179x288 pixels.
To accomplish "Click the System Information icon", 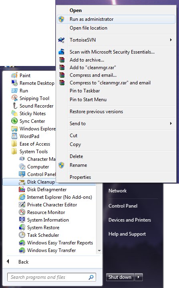I will click(22, 220).
